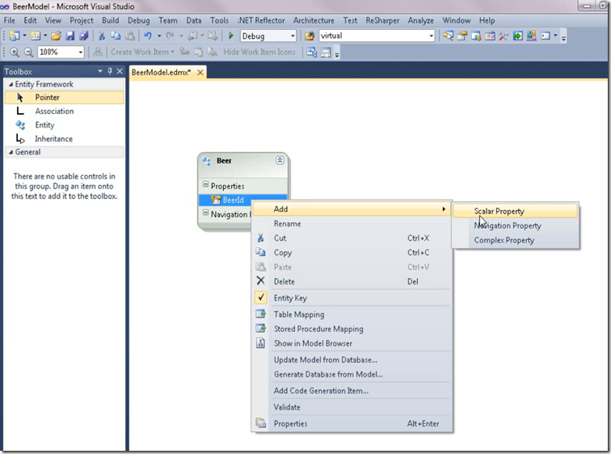Switch to the BeerModel.edmx tab
Viewport: 611px width, 454px height.
162,73
